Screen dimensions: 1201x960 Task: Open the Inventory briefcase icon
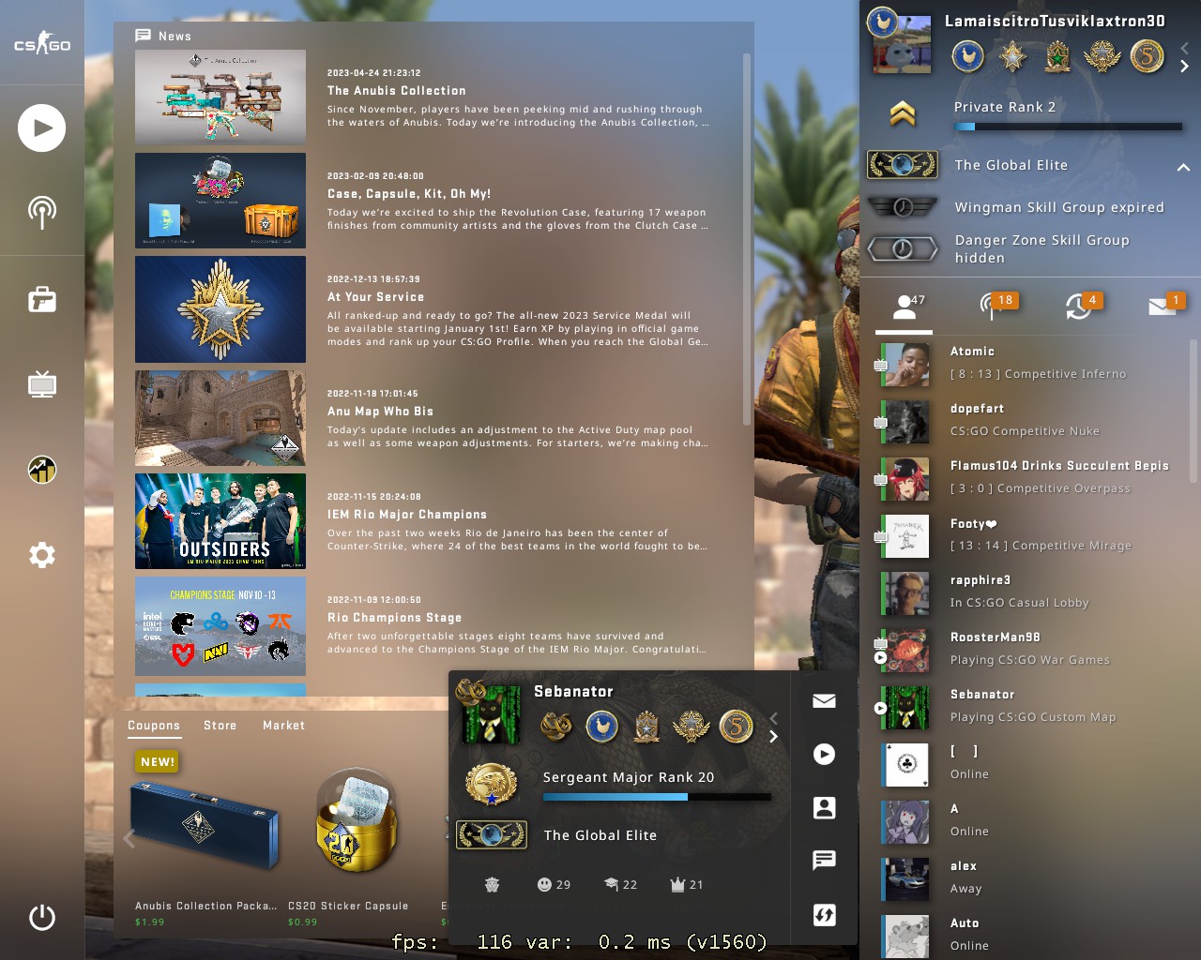click(42, 300)
